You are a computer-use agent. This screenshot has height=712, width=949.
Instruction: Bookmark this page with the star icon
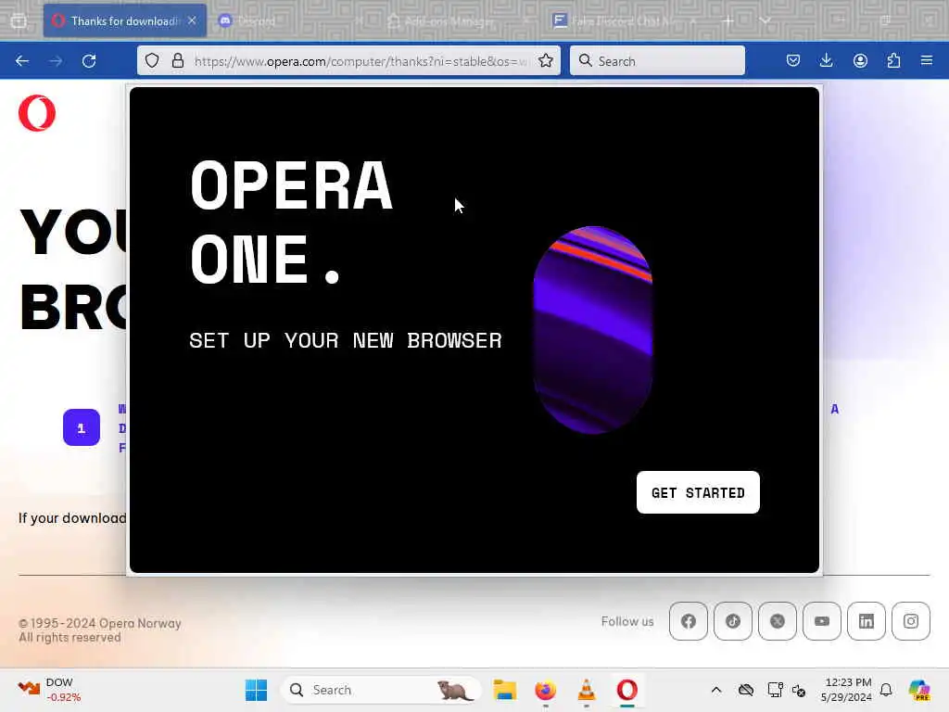[x=545, y=60]
